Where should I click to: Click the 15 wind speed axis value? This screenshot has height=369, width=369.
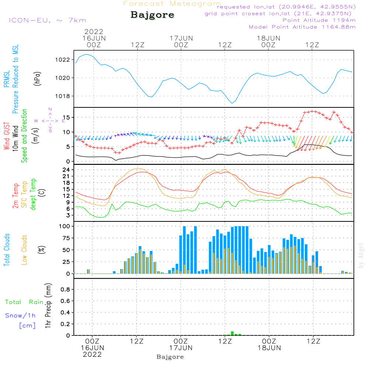coord(66,117)
